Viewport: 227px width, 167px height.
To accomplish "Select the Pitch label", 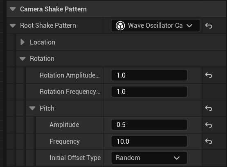I will 47,108.
